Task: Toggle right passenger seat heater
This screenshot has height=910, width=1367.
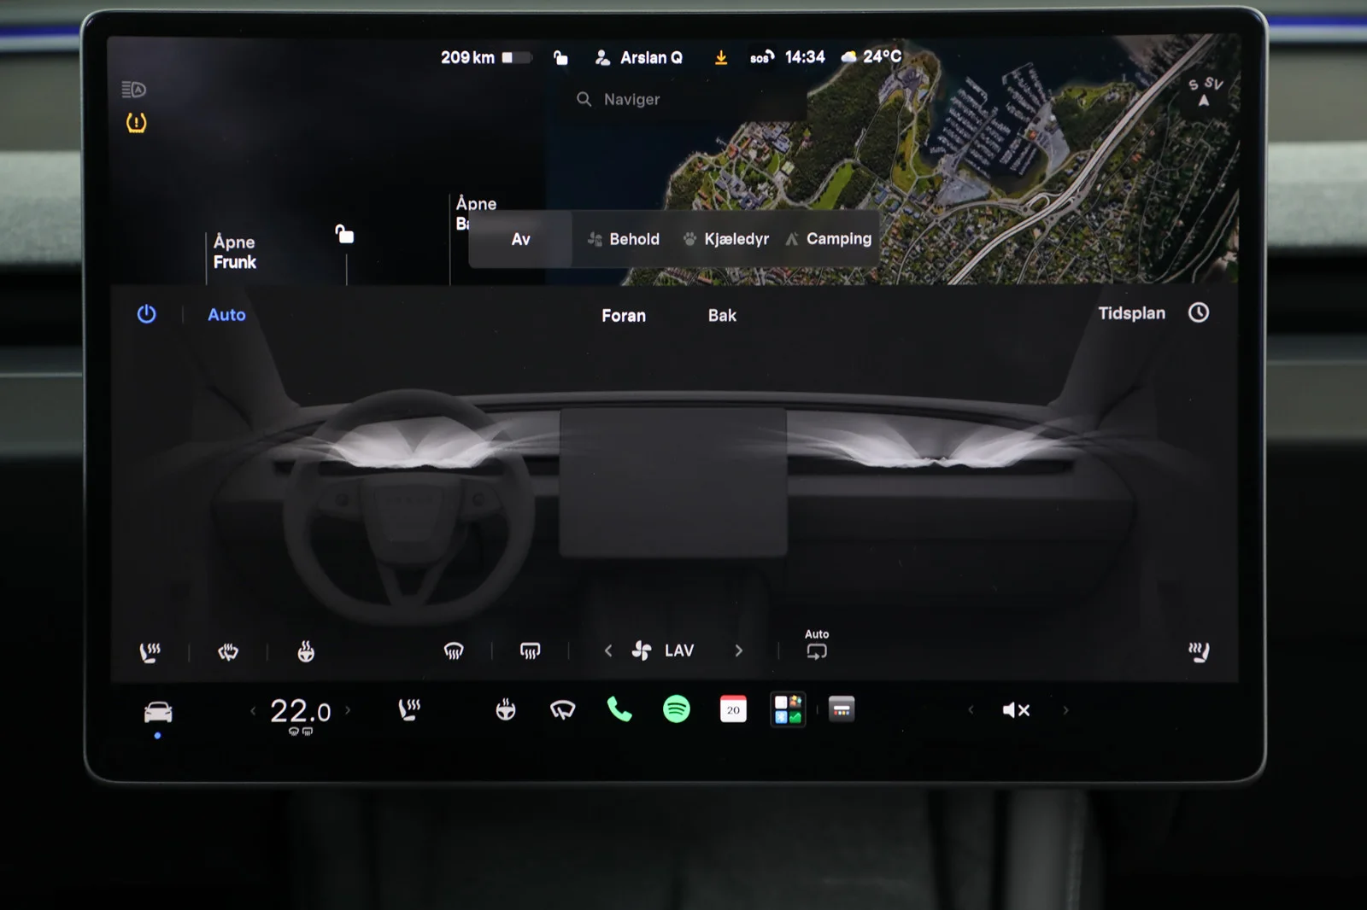Action: coord(1199,652)
